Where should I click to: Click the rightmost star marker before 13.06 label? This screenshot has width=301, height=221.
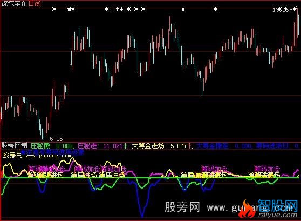coord(215,9)
